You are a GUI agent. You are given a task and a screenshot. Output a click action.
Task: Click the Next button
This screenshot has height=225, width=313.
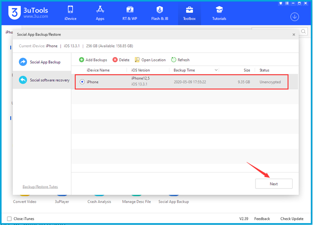(273, 183)
